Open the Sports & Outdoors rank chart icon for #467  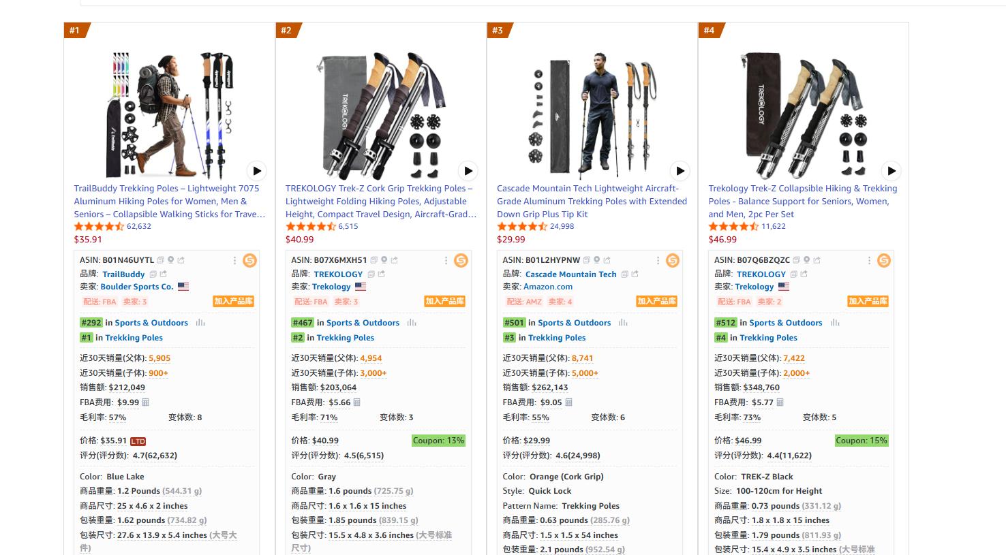(412, 323)
